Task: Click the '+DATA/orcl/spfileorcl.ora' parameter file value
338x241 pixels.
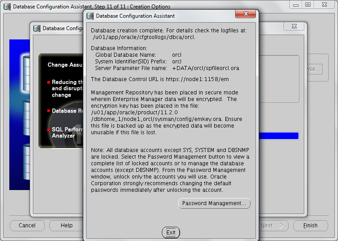Action: click(x=205, y=68)
